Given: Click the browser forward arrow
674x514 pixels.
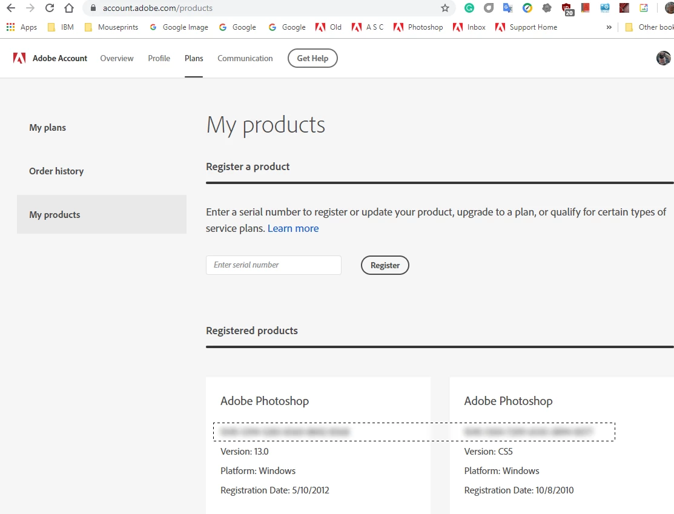Looking at the screenshot, I should (30, 8).
